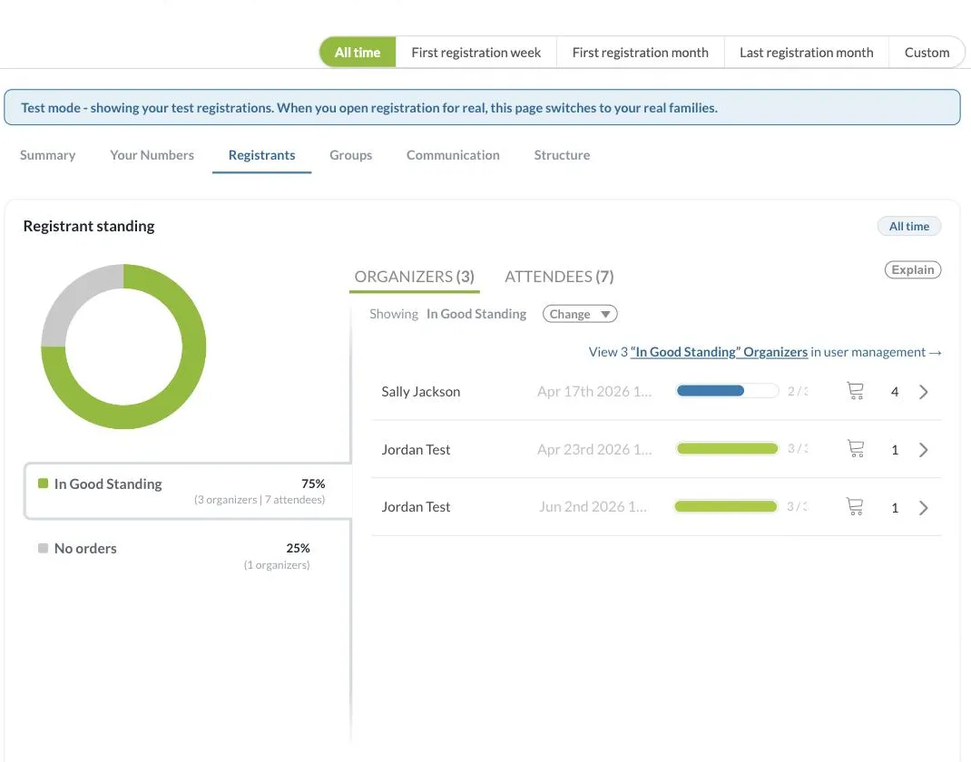Switch to the Groups tab
The image size is (971, 762).
350,155
